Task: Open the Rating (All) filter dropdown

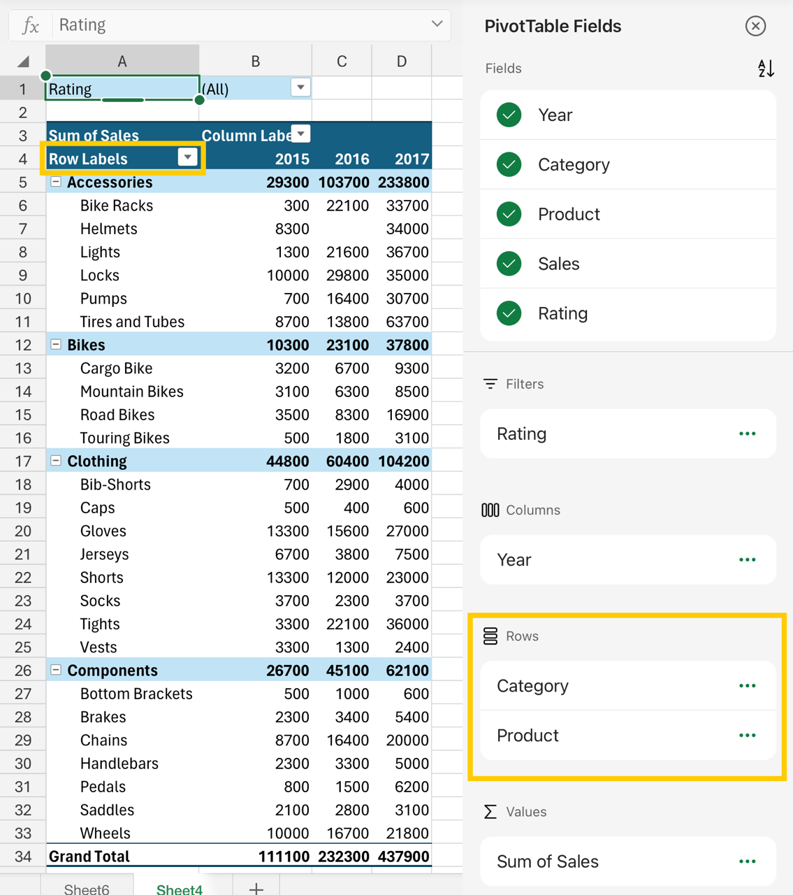Action: (300, 87)
